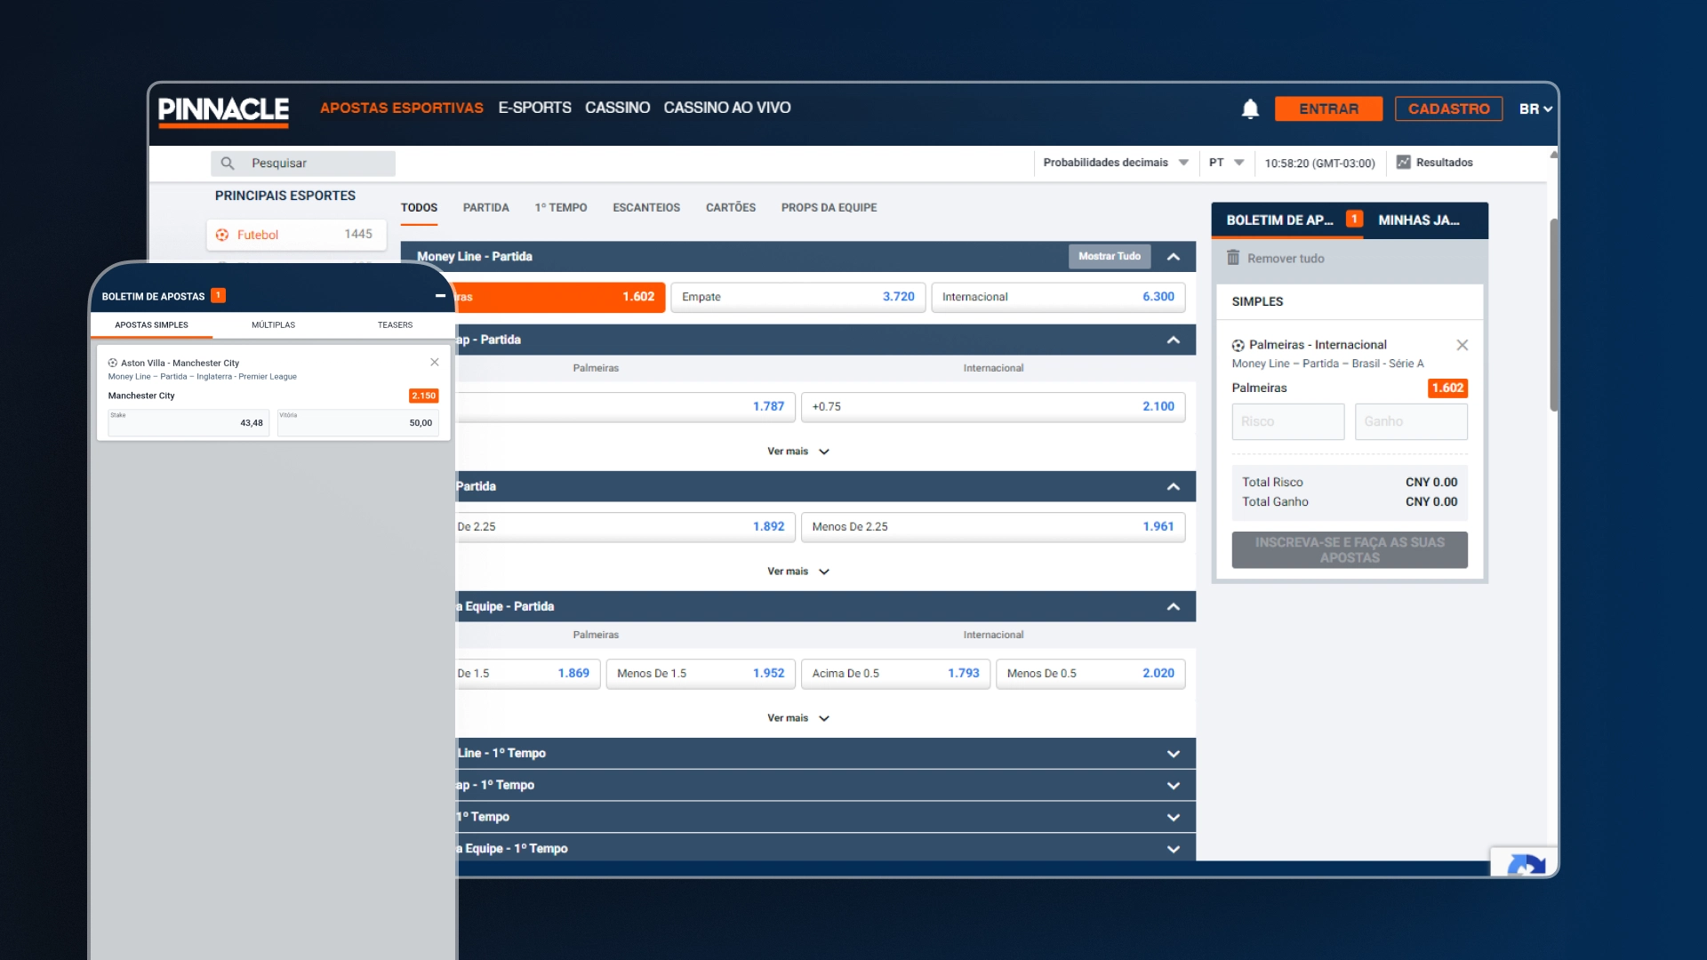The image size is (1707, 960).
Task: Select the 1º Tempo market tab
Action: pos(560,208)
